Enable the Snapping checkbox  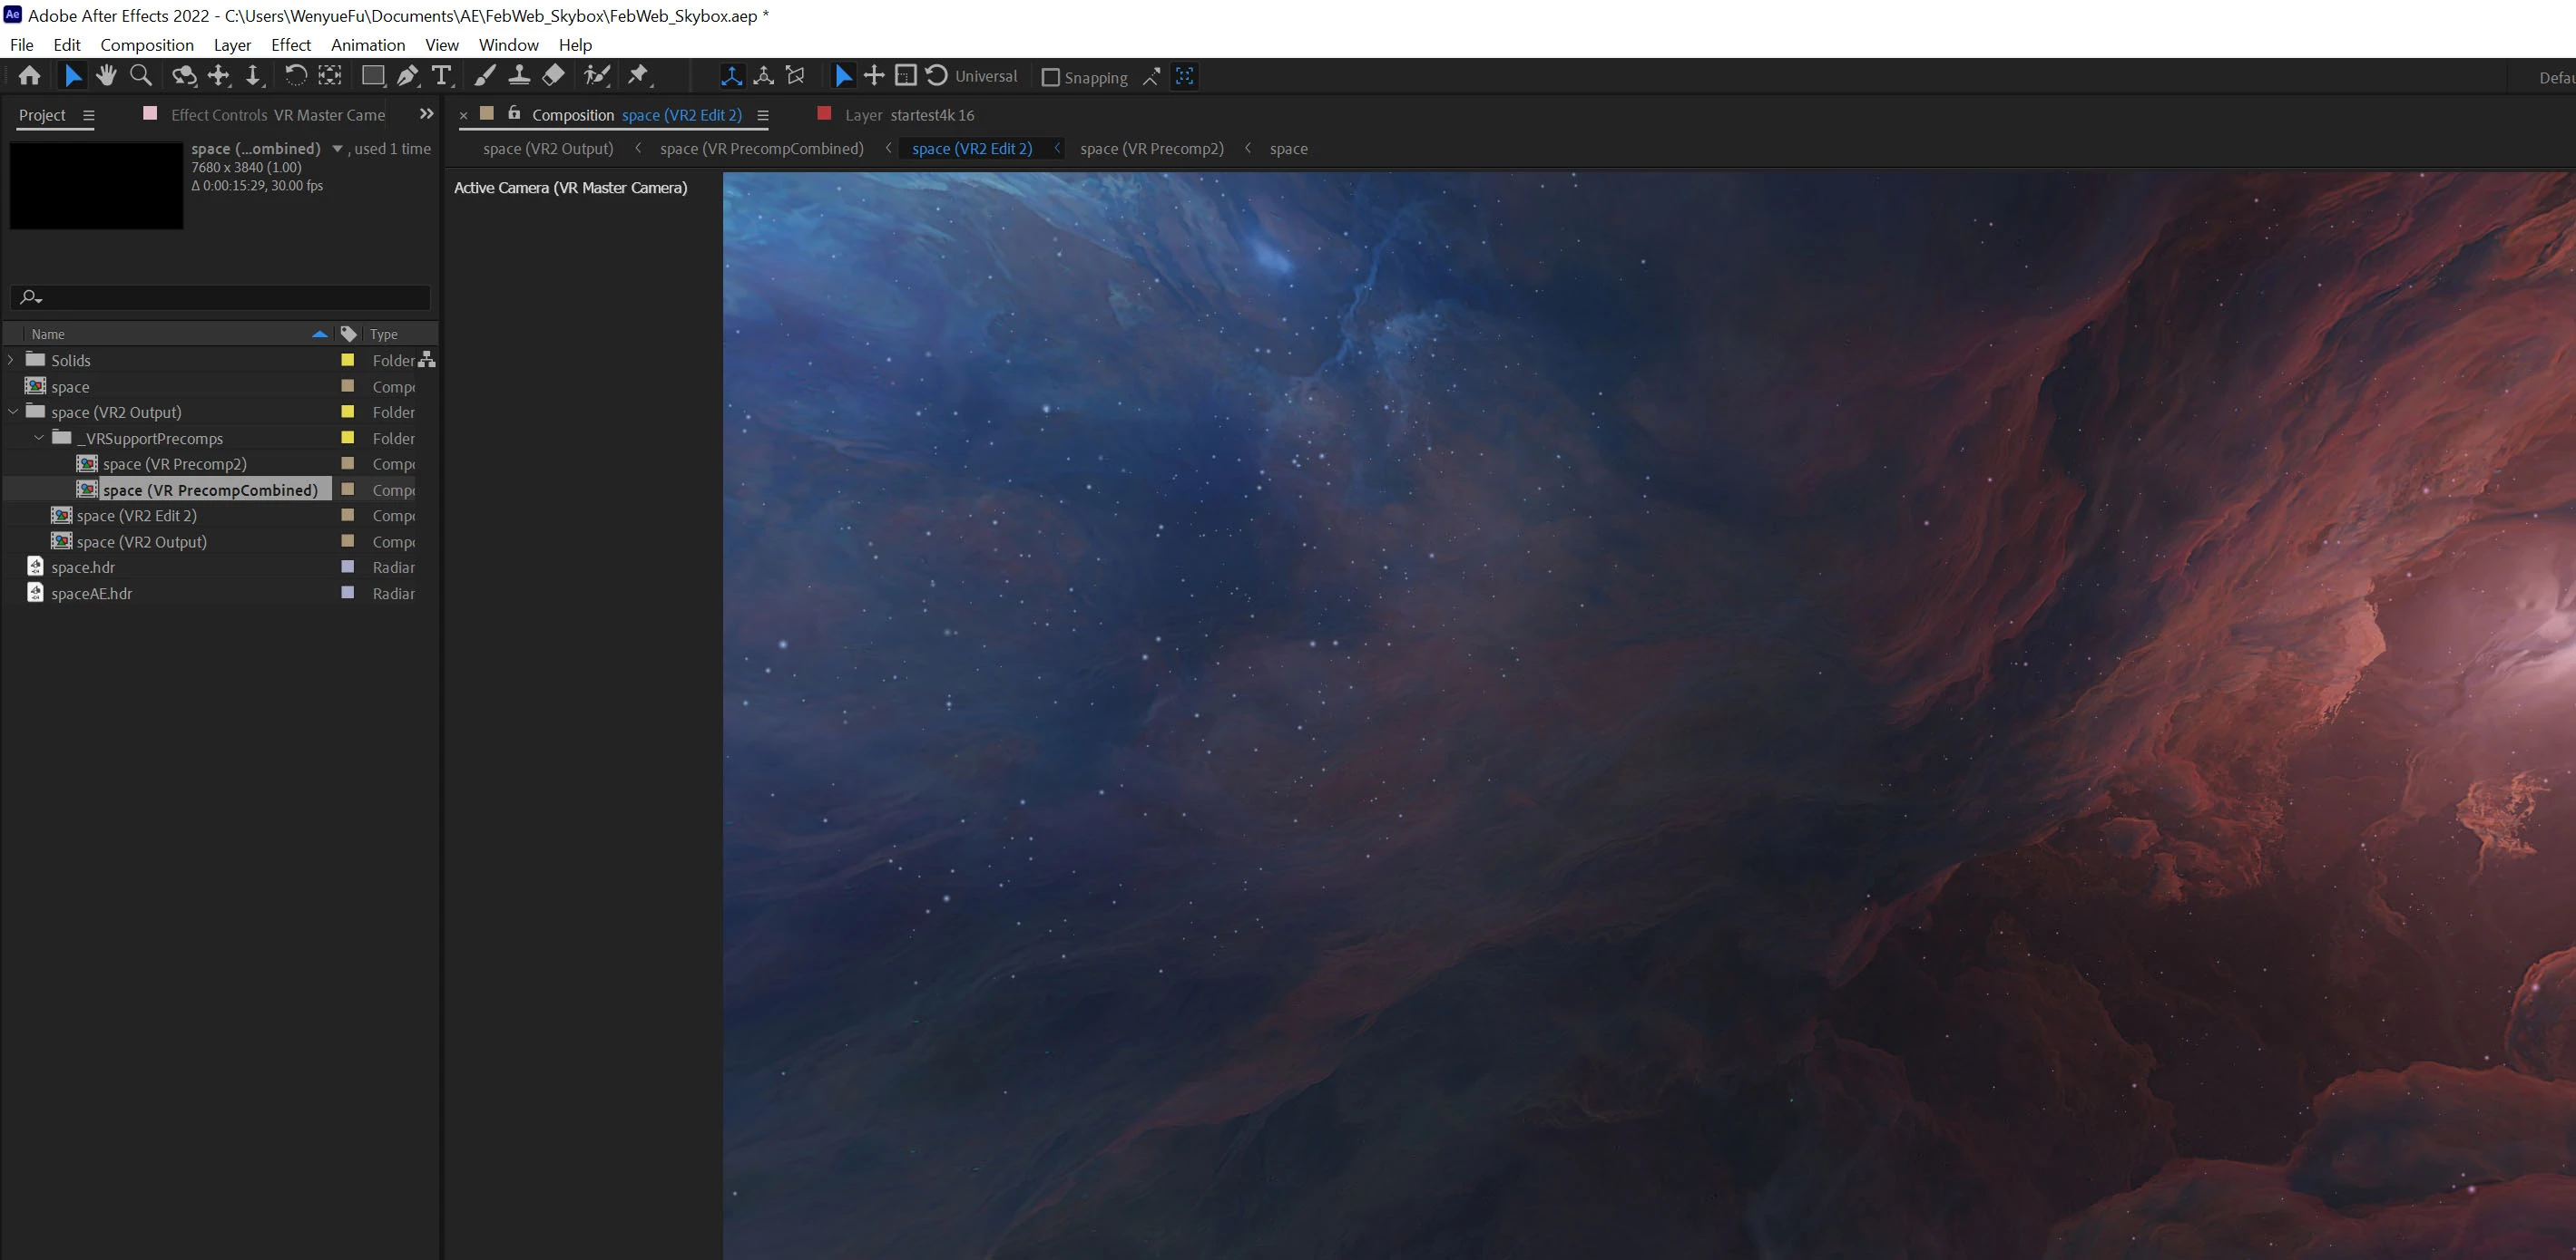click(1050, 77)
